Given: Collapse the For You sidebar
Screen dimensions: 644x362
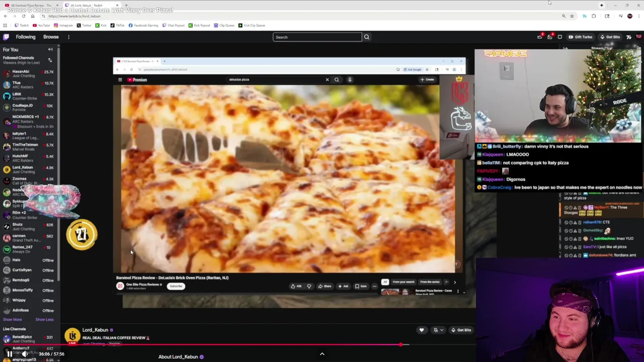Looking at the screenshot, I should coord(50,49).
